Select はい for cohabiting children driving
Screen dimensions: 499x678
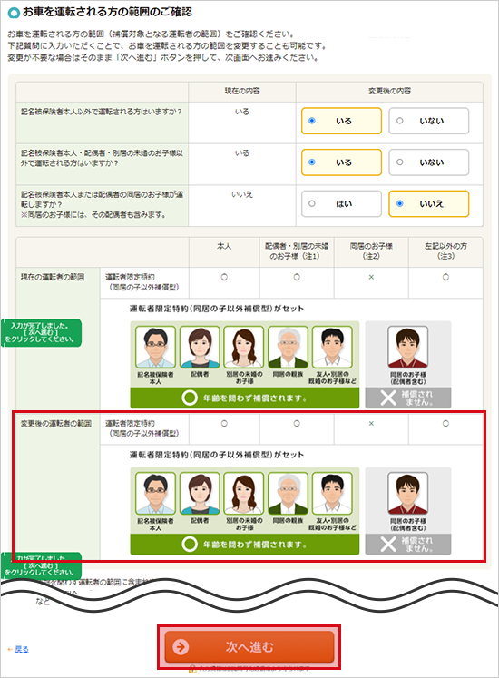[x=341, y=203]
